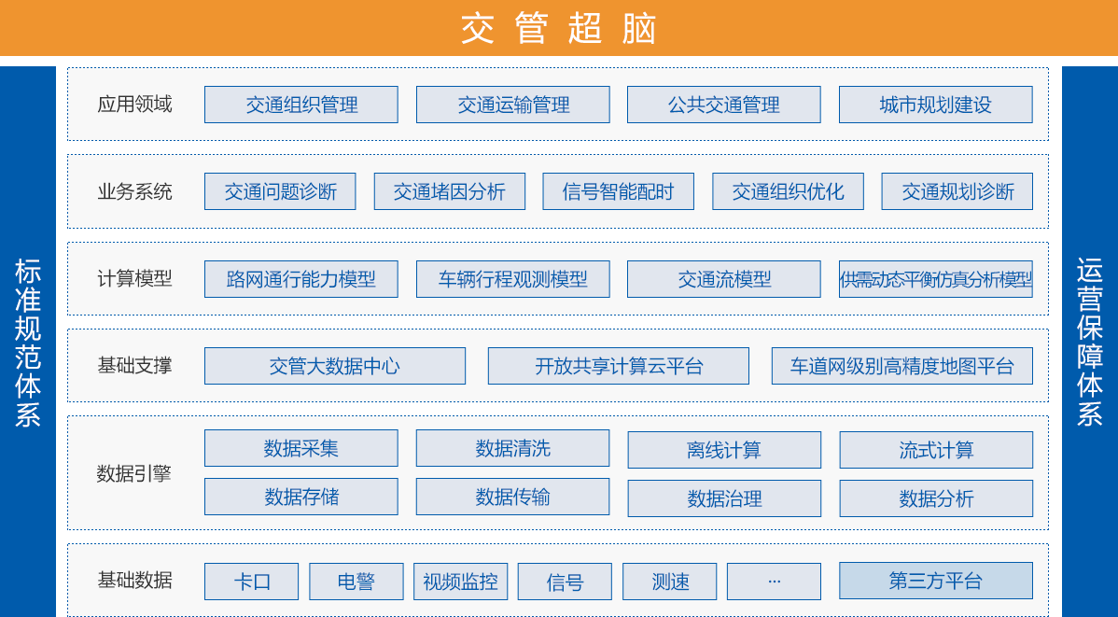
Task: Click the 应用领域 row label
Action: tap(134, 105)
